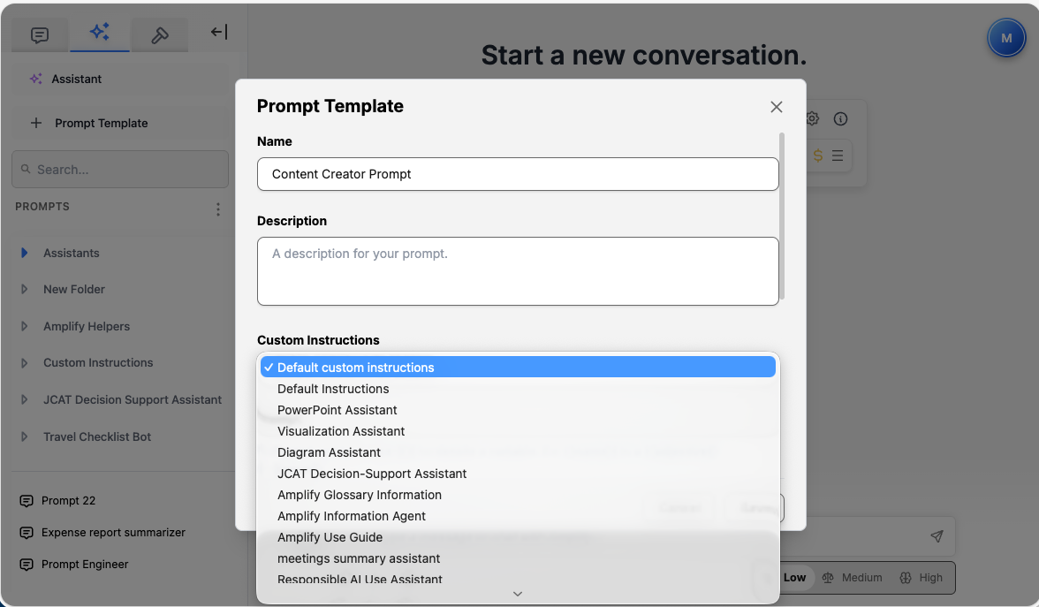Open the Prompt 22 conversation
Viewport: 1039px width, 607px height.
click(68, 501)
